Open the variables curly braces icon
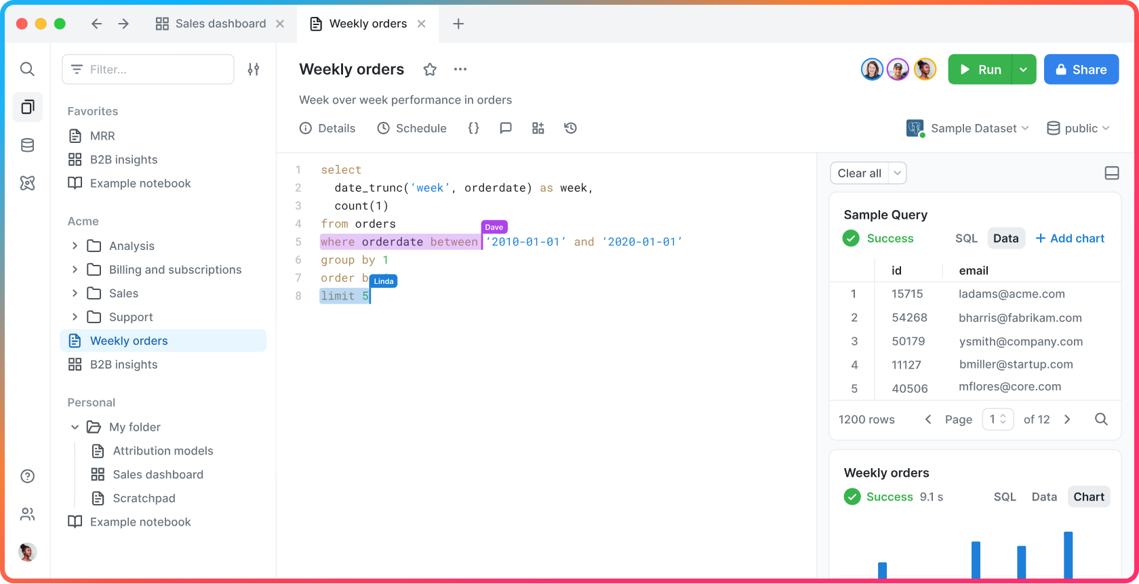This screenshot has width=1139, height=584. click(x=473, y=128)
